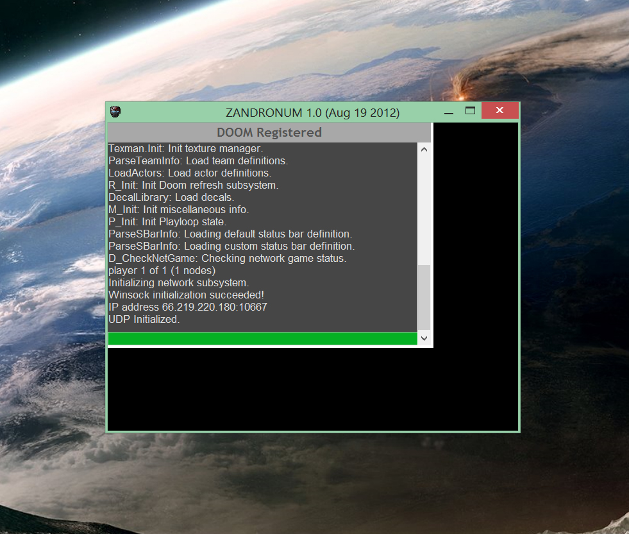The height and width of the screenshot is (534, 629).
Task: Maximize the Zandronum window
Action: pyautogui.click(x=470, y=112)
